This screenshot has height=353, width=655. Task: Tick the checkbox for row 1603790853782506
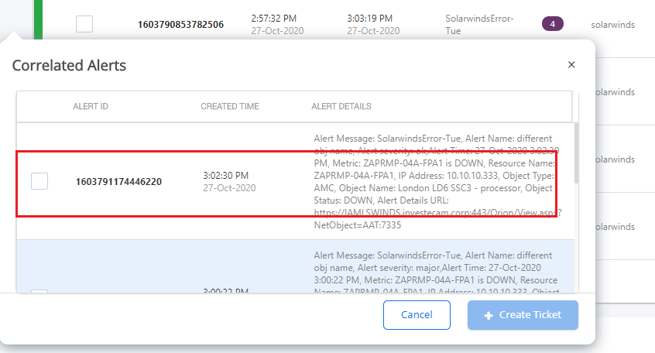[x=84, y=24]
